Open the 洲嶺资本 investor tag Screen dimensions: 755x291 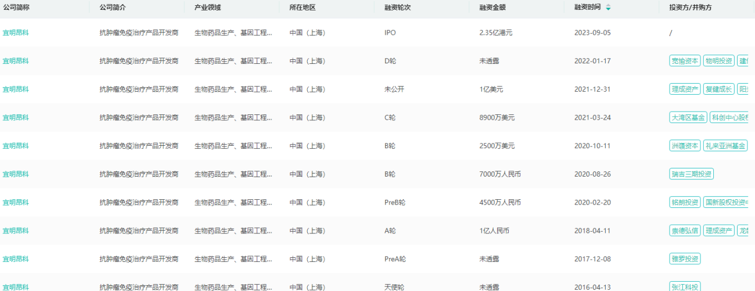pyautogui.click(x=685, y=146)
